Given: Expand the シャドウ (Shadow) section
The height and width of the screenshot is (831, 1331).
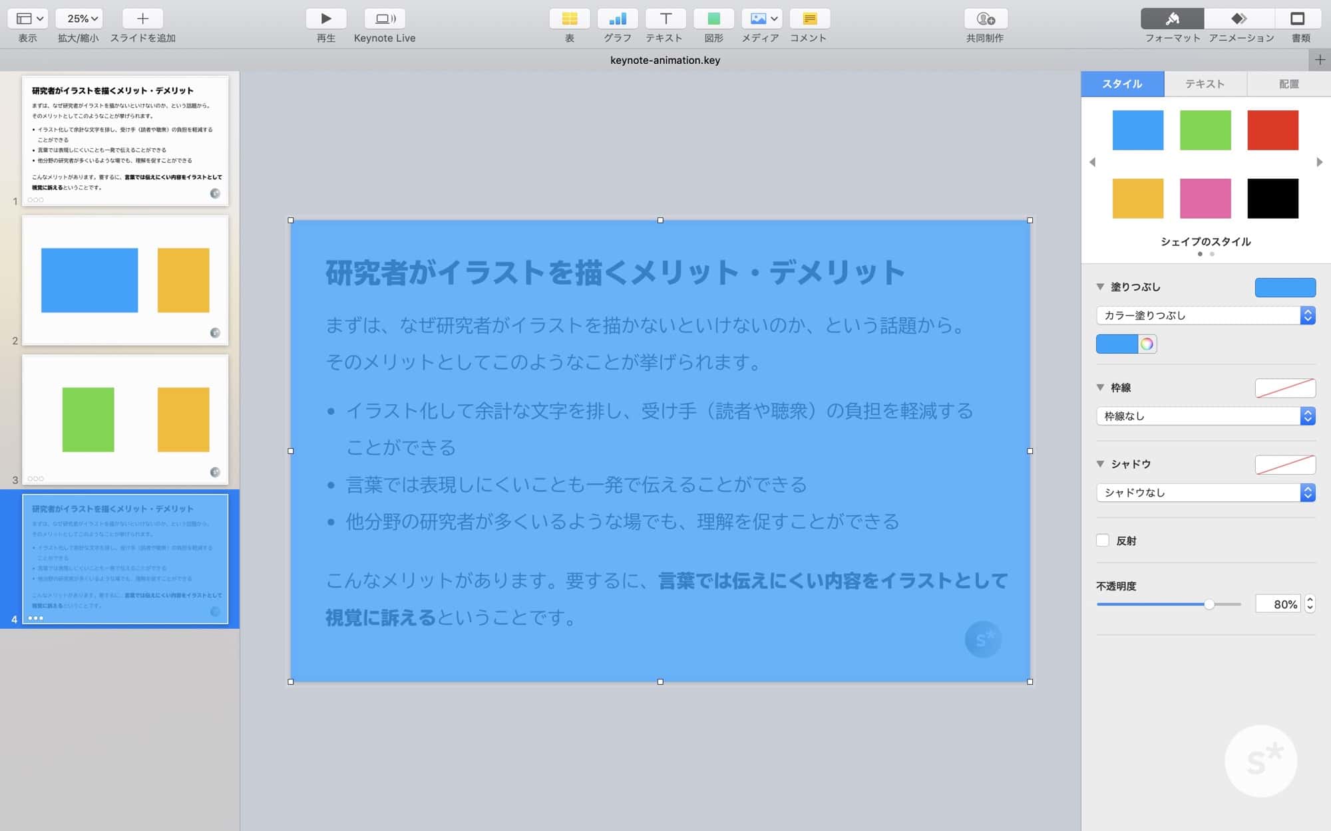Looking at the screenshot, I should click(1101, 463).
